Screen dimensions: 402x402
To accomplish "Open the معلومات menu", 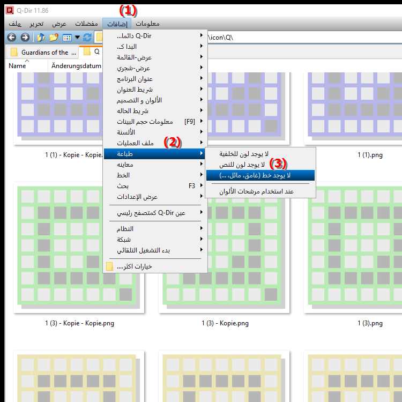I will coord(147,24).
